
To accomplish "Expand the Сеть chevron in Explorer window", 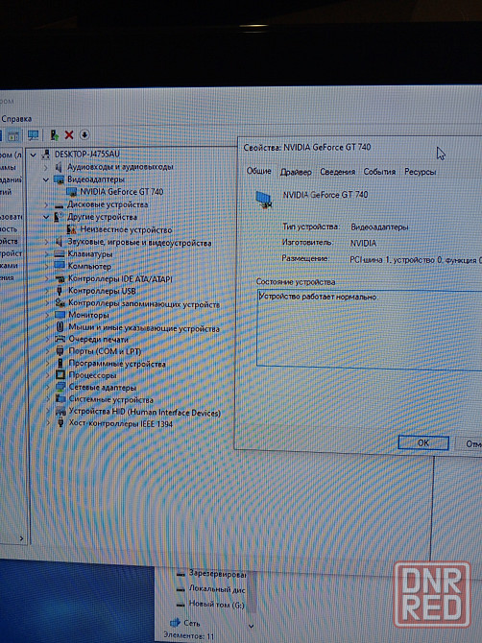I will click(251, 626).
